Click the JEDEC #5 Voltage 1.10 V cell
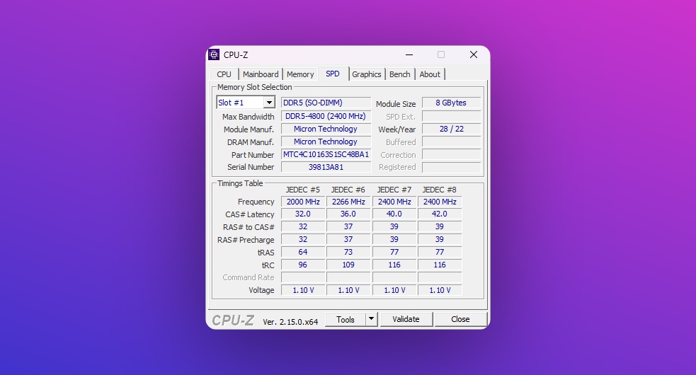Viewport: 696px width, 375px height. 303,290
